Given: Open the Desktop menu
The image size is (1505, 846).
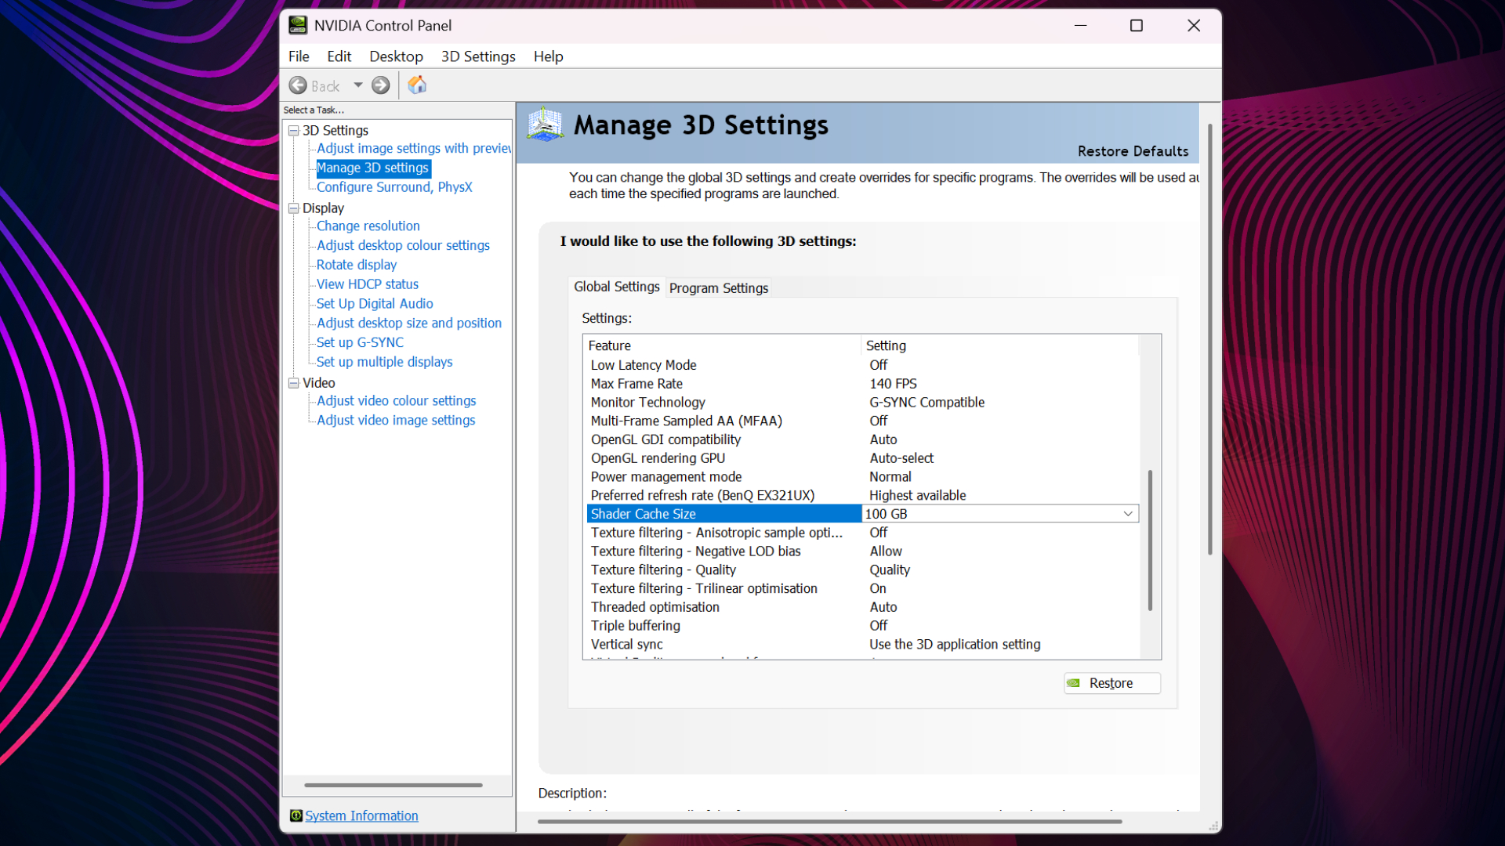Looking at the screenshot, I should [x=396, y=56].
